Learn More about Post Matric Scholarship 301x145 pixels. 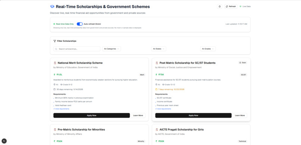pos(240,115)
